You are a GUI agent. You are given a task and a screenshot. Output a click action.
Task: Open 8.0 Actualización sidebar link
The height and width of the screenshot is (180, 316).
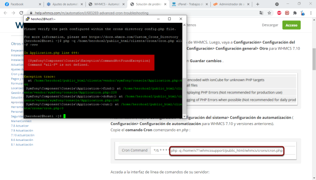coord(22,140)
